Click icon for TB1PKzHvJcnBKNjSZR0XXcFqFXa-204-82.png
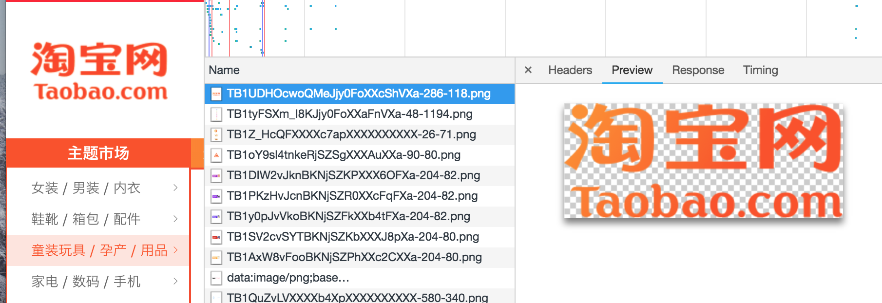 pos(216,196)
